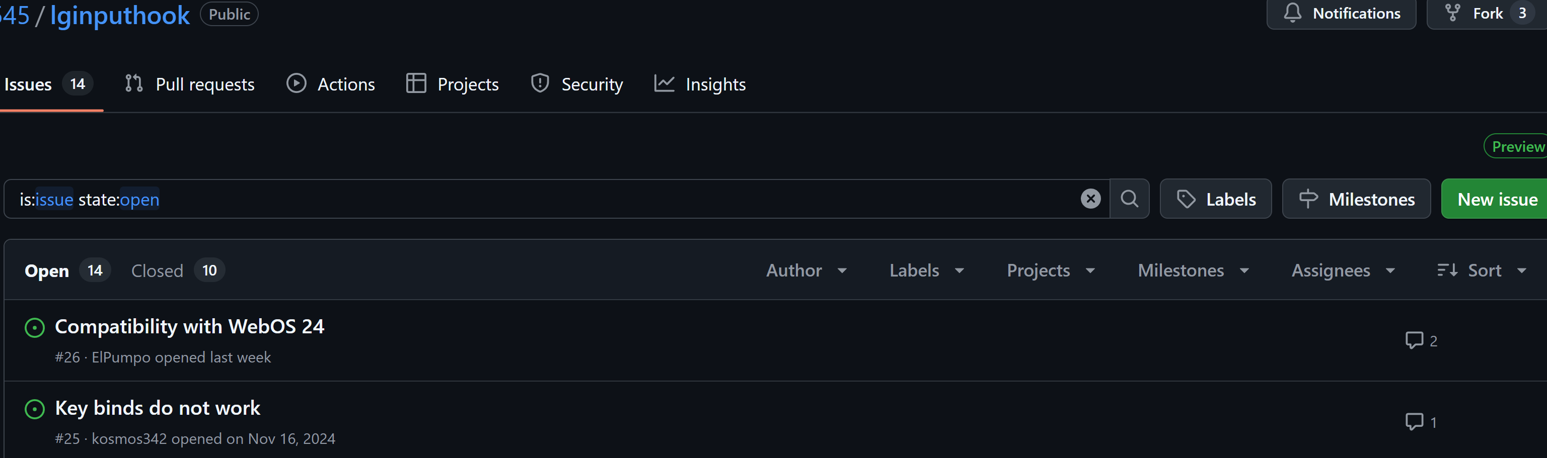Image resolution: width=1547 pixels, height=458 pixels.
Task: Switch to the Pull requests tab
Action: pyautogui.click(x=190, y=84)
